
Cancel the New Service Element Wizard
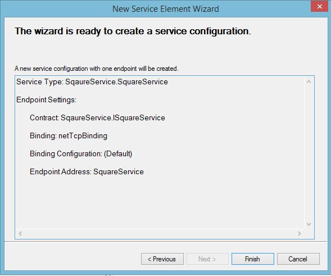point(298,259)
